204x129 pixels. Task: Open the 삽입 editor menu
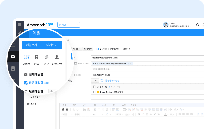94,105
